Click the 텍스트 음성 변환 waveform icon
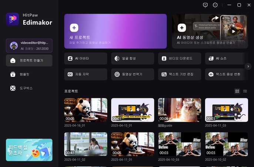 coord(211,74)
